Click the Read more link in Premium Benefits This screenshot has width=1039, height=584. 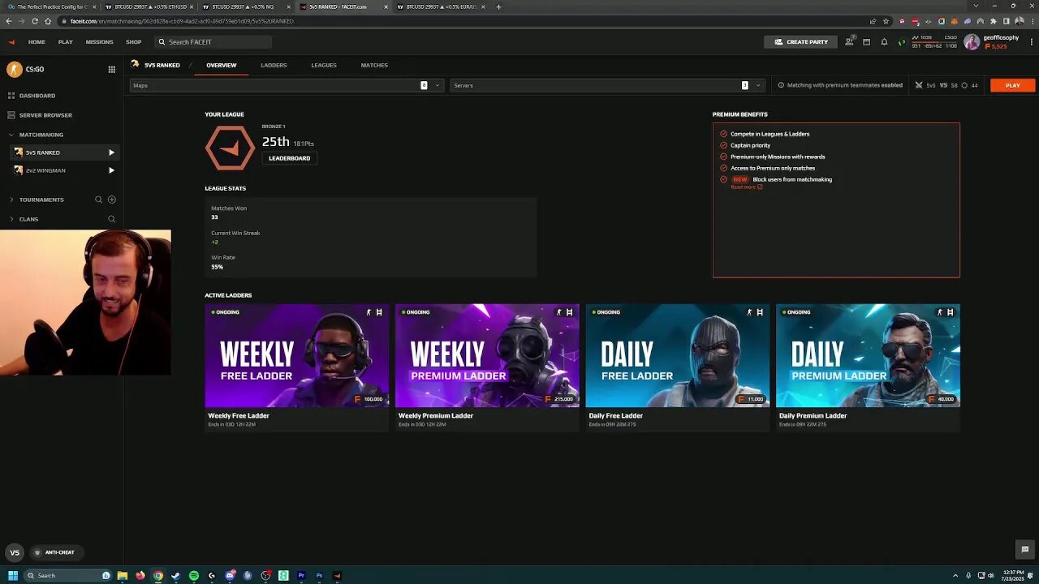click(x=746, y=187)
